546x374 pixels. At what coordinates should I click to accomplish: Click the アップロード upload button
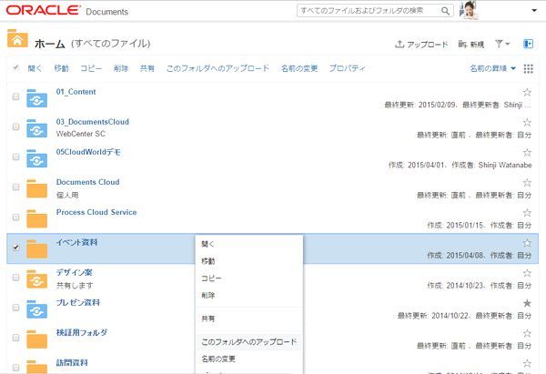421,45
